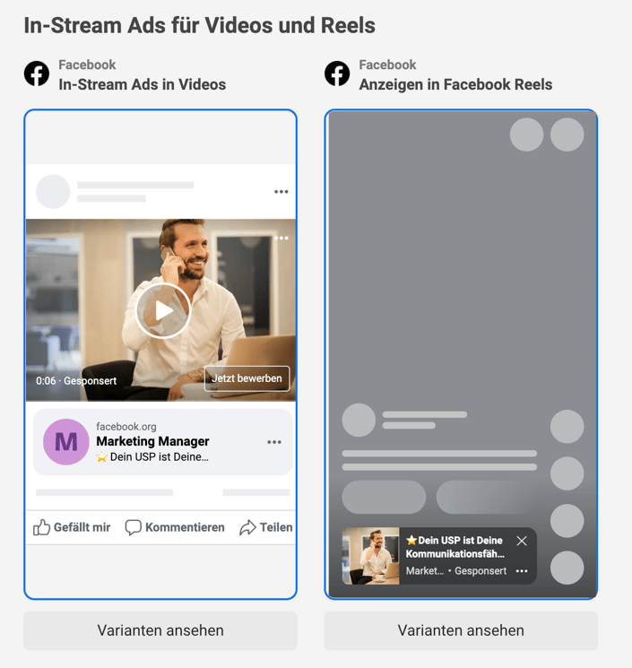Open the three-dot menu in the Reels ad banner
The height and width of the screenshot is (668, 632).
point(522,571)
